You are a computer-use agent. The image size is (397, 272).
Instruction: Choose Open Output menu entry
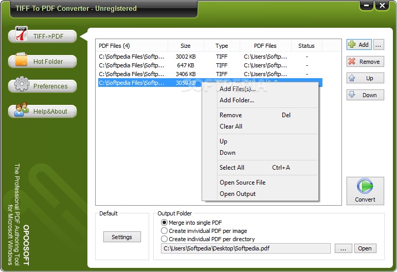tap(260, 194)
